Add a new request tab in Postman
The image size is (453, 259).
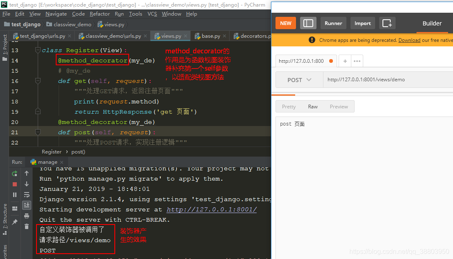(345, 61)
